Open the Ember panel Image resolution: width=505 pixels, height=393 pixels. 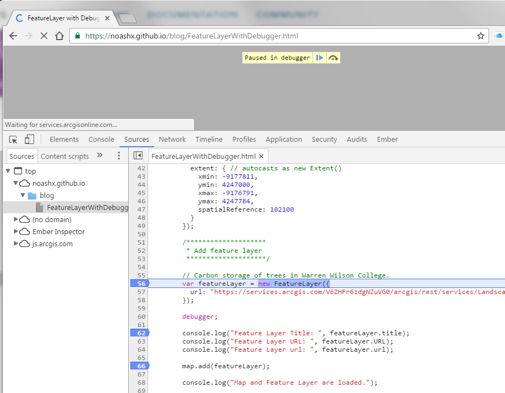(387, 140)
